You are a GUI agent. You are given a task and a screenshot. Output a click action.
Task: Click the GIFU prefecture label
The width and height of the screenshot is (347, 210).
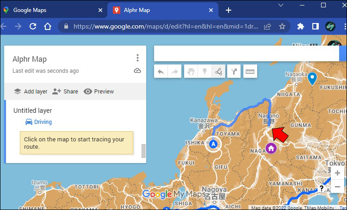point(221,167)
